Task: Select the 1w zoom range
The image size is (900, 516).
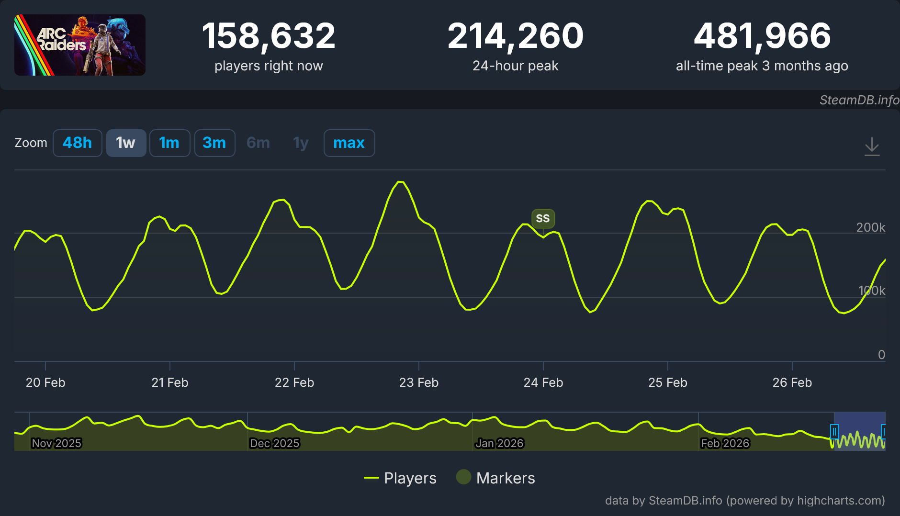Action: tap(126, 143)
